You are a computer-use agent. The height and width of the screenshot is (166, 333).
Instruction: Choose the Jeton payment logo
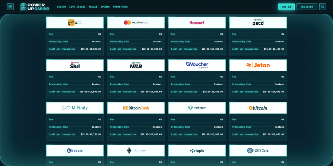pyautogui.click(x=258, y=65)
